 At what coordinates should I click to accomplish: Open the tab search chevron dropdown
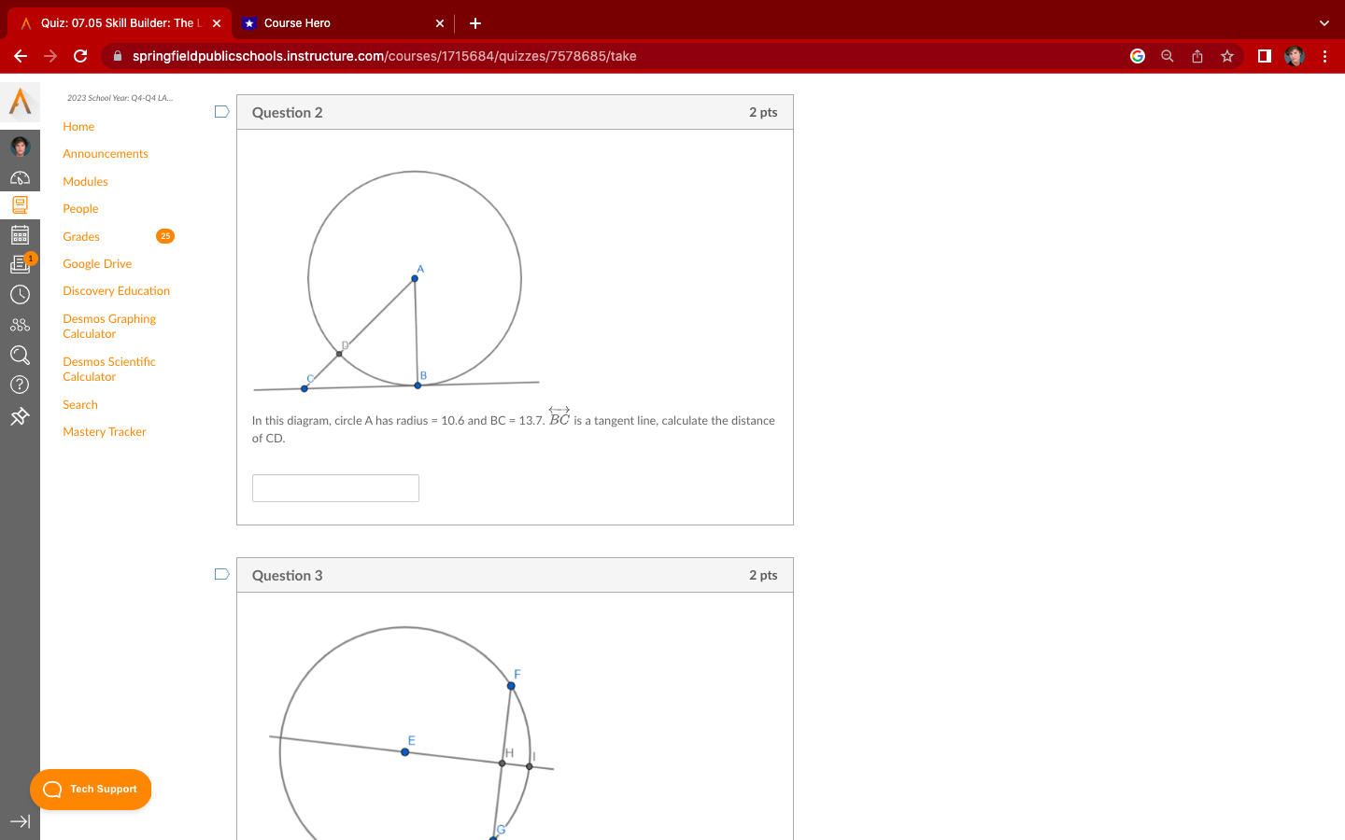[x=1324, y=23]
